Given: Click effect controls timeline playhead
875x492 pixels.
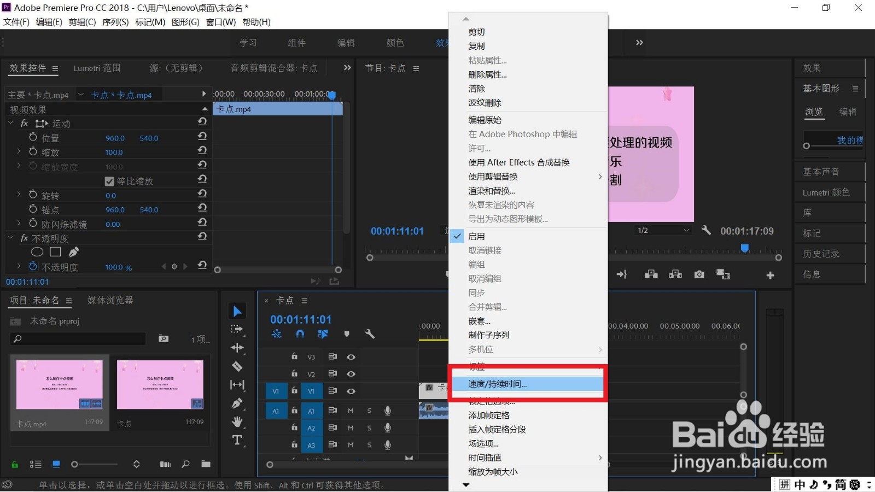Looking at the screenshot, I should [331, 95].
